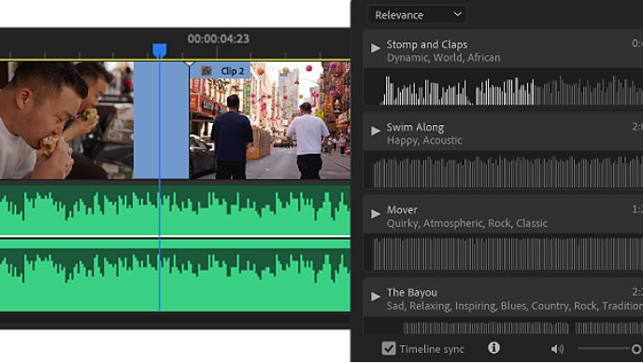Click the Stomp and Claps waveform

[503, 88]
